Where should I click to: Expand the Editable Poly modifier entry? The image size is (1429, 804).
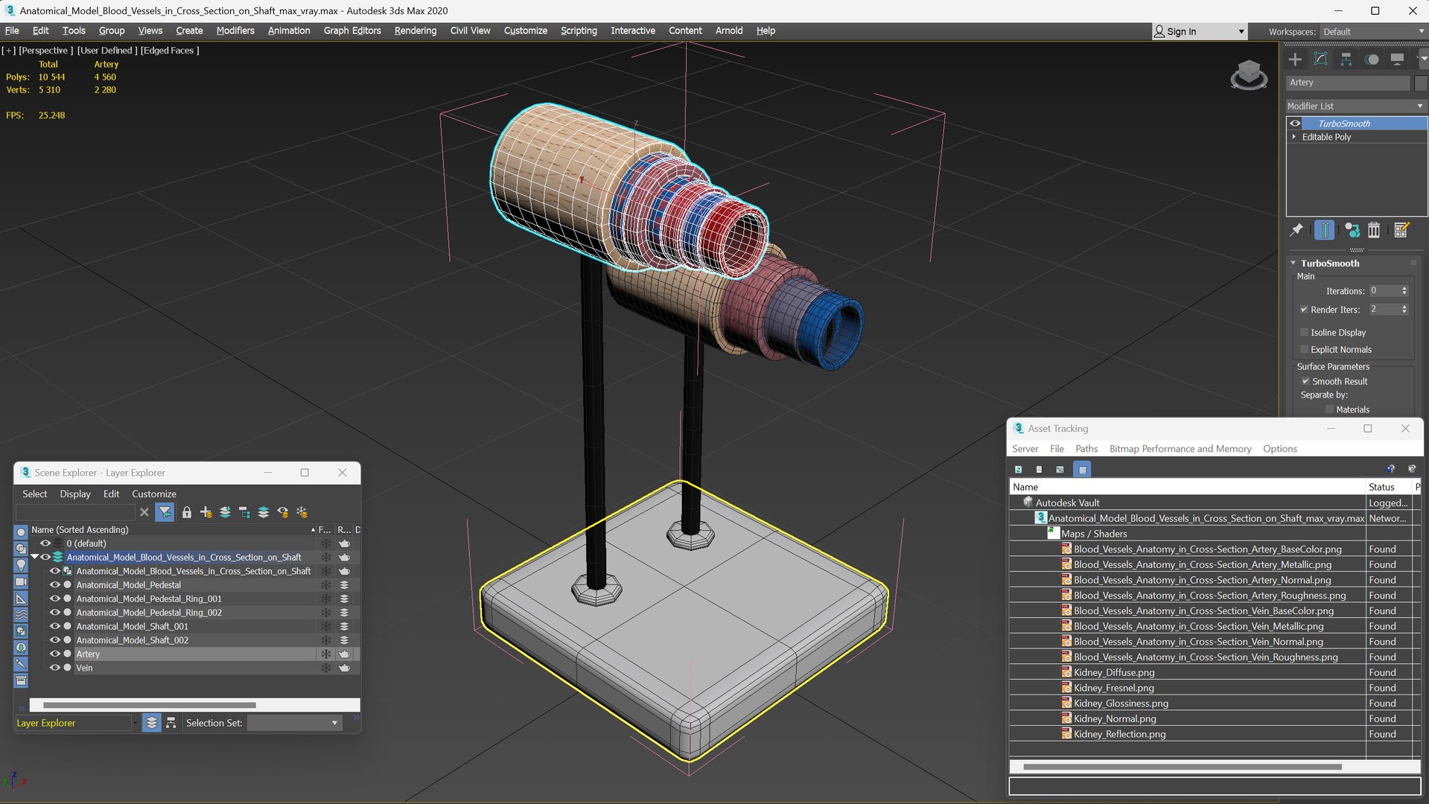click(1294, 137)
